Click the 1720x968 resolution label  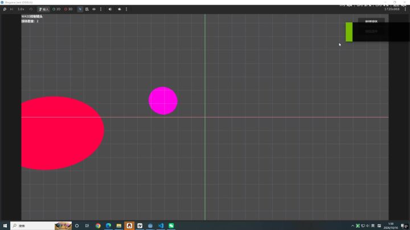coord(392,9)
